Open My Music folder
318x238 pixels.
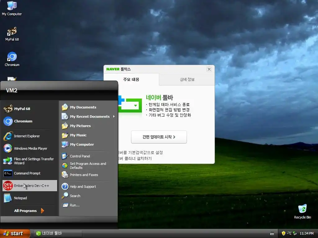[x=89, y=135]
